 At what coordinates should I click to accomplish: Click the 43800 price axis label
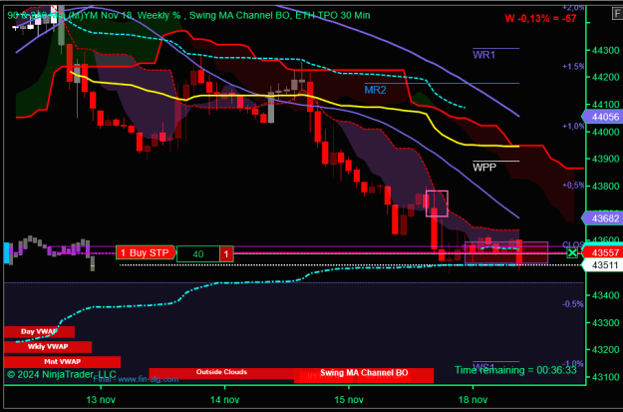click(605, 187)
